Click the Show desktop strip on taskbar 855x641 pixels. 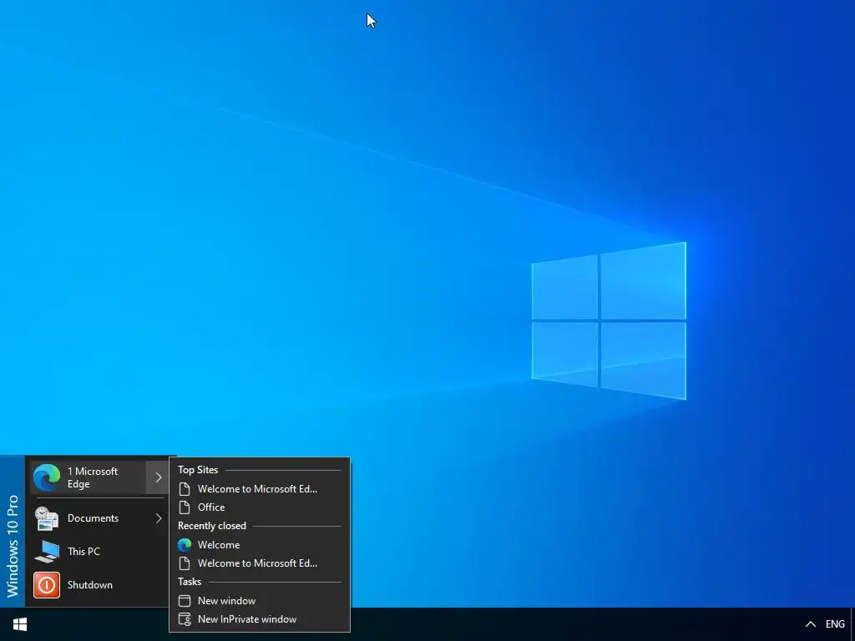pyautogui.click(x=852, y=624)
